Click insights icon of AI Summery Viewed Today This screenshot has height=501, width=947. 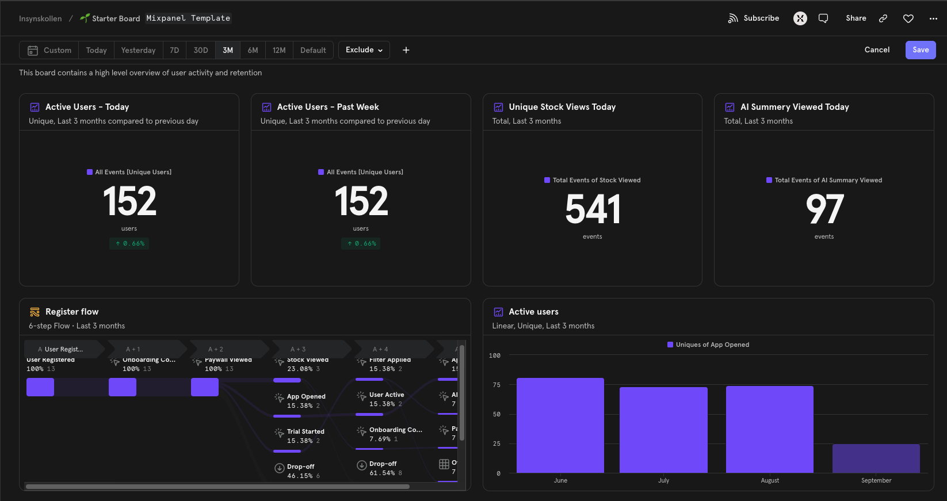[730, 107]
